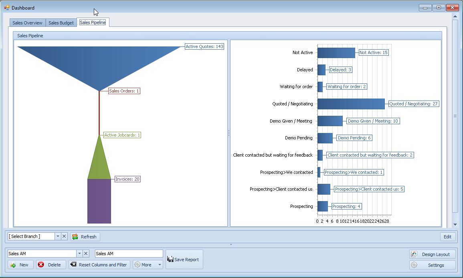Screen dimensions: 463x278
Task: Open the Sales AM report dropdown
Action: pyautogui.click(x=79, y=253)
